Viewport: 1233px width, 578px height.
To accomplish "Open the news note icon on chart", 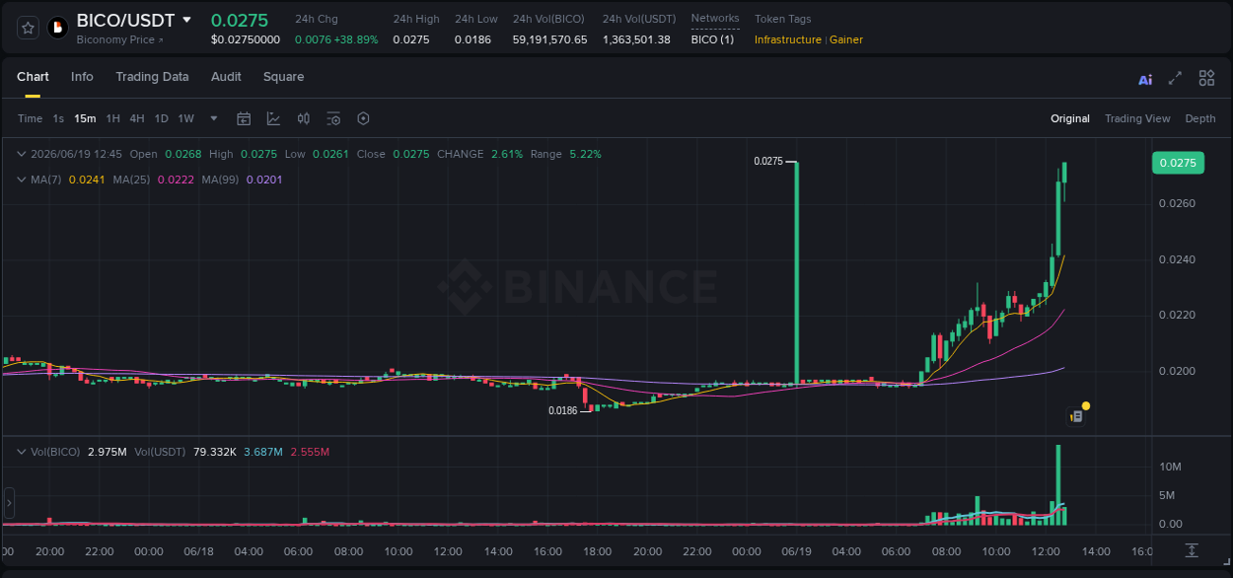I will coord(1076,417).
